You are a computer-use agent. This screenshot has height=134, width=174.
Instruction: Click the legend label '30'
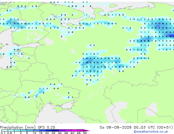click(60, 133)
